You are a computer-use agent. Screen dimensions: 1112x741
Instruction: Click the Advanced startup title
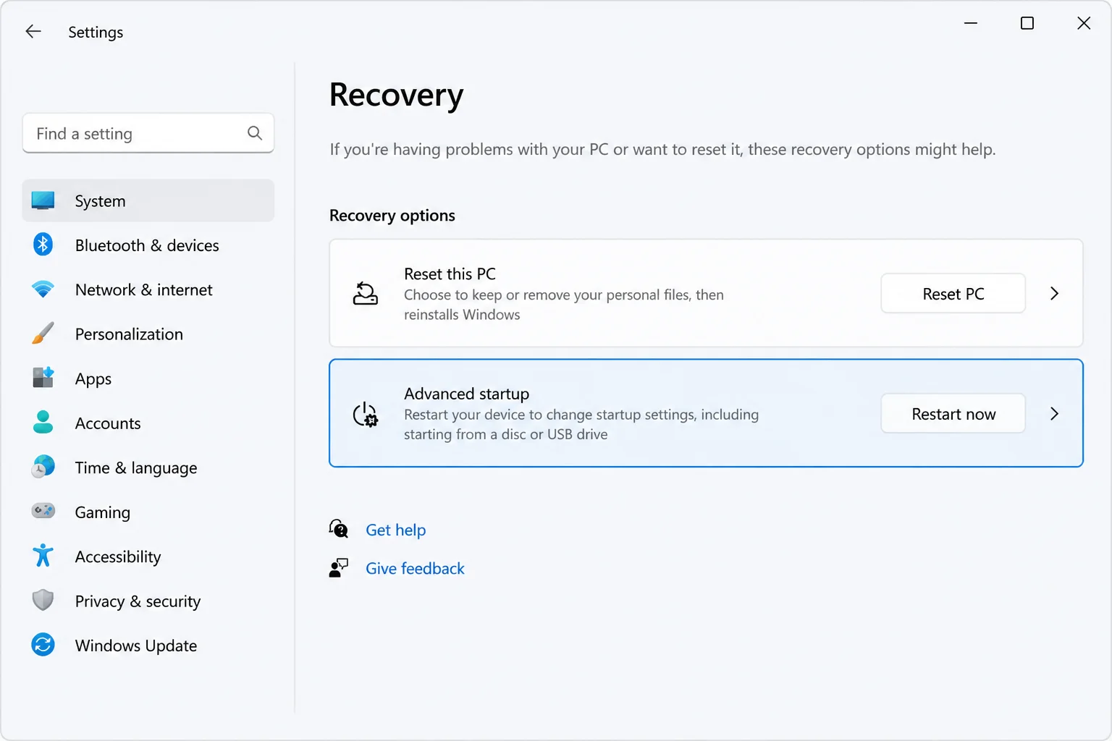466,394
